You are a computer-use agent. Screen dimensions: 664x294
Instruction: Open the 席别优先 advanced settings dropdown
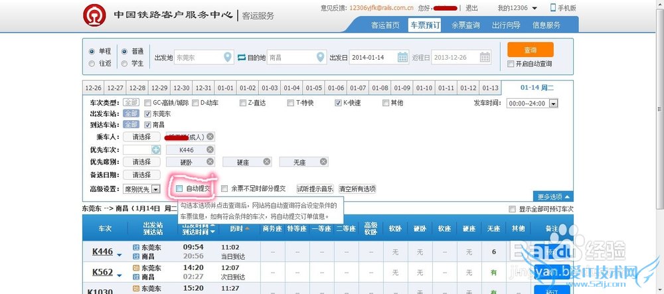(x=155, y=189)
